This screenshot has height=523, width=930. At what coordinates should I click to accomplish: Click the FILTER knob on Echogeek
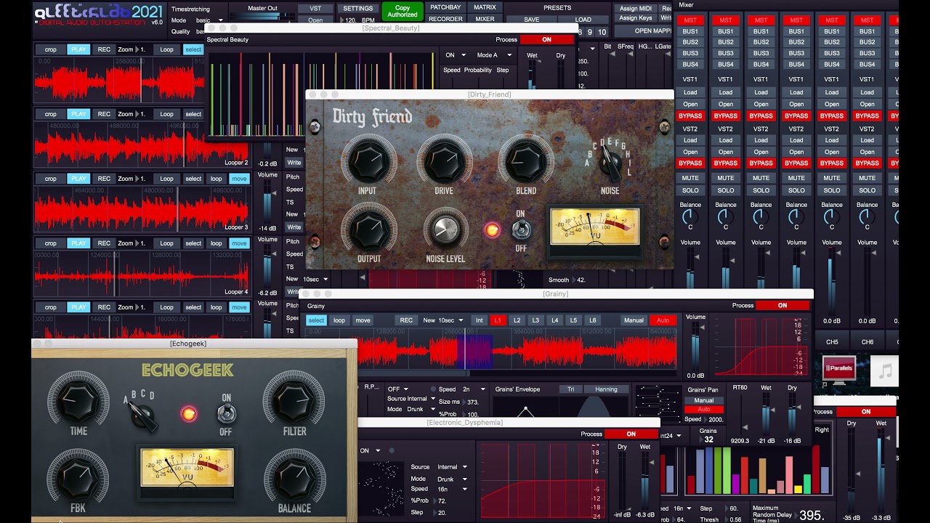tap(294, 400)
